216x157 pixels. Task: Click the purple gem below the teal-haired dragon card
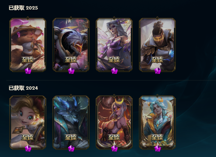tap(158, 148)
